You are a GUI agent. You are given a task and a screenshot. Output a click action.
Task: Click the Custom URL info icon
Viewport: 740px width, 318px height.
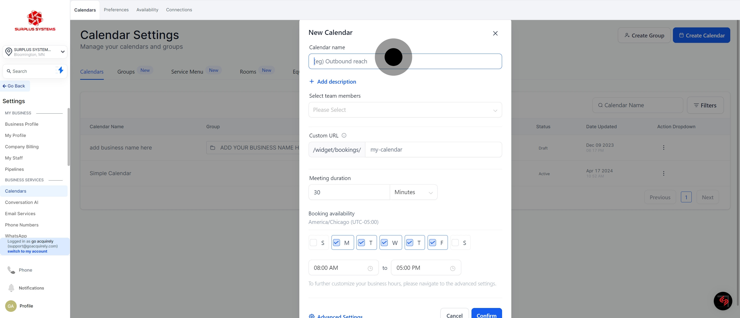coord(344,135)
